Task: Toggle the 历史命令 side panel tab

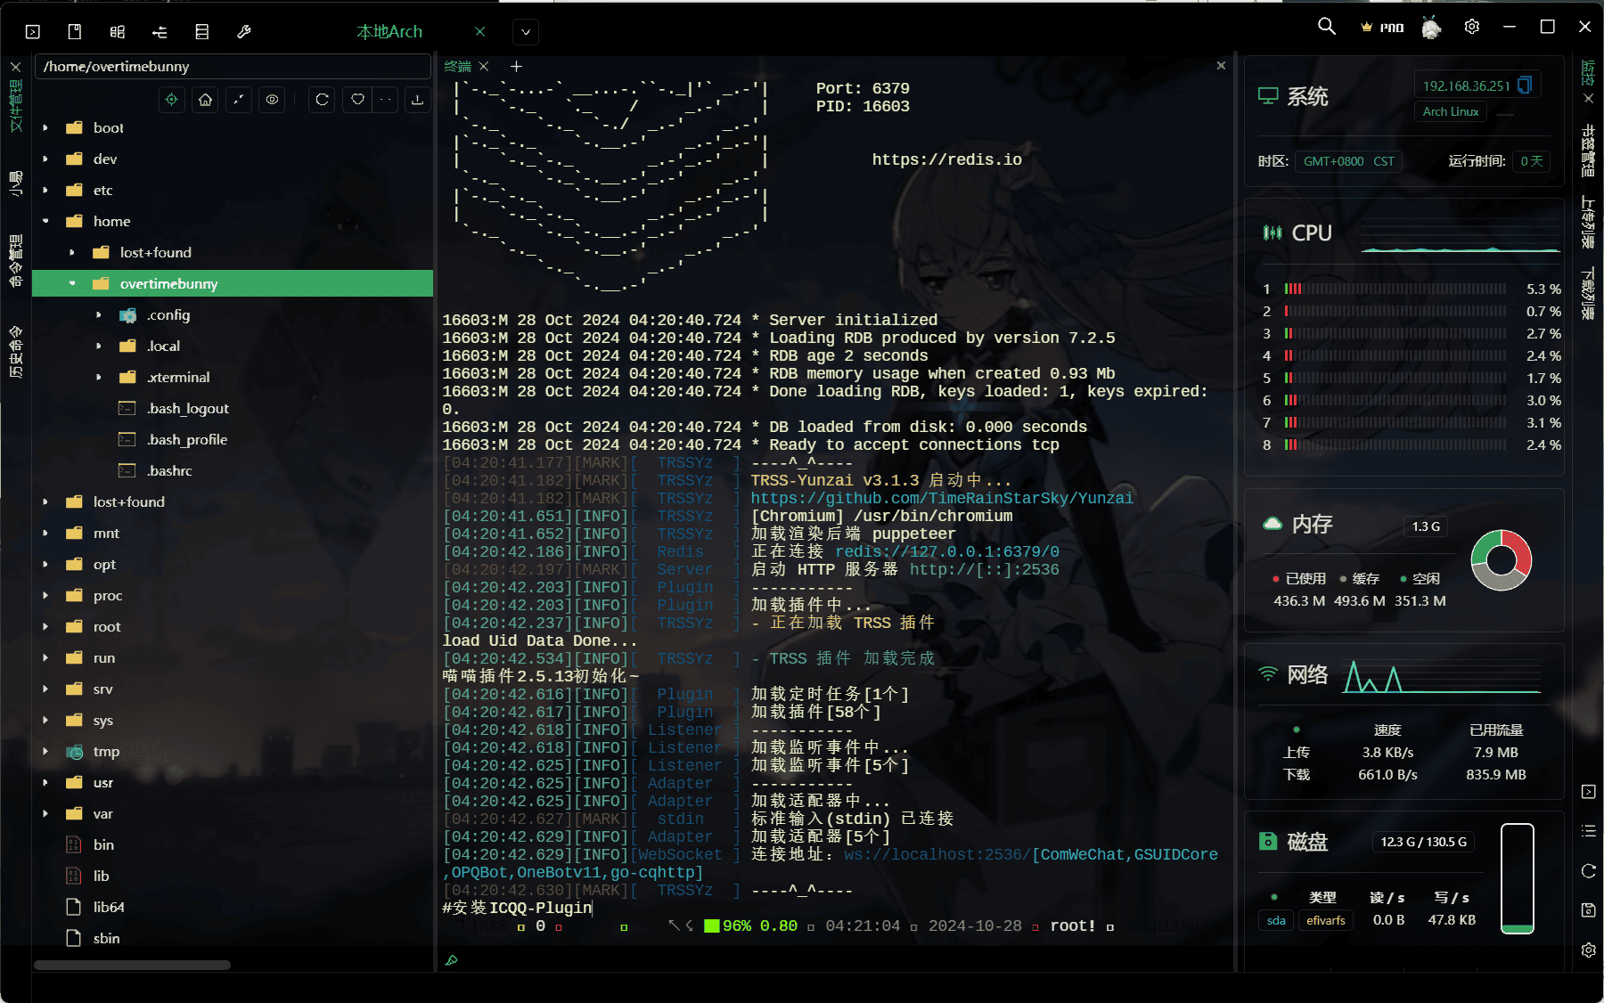Action: pyautogui.click(x=15, y=353)
